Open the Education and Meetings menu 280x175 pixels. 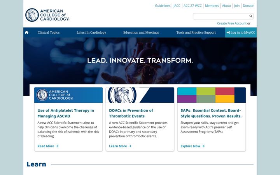(141, 33)
